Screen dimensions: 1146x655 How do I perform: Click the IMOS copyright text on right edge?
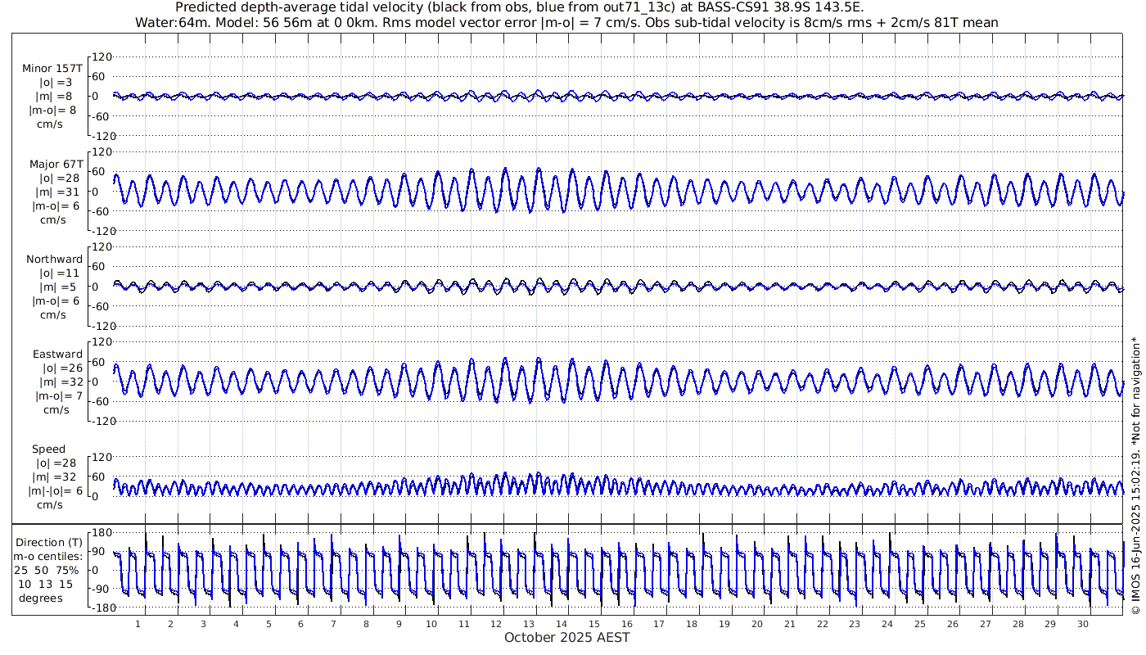tap(1135, 475)
